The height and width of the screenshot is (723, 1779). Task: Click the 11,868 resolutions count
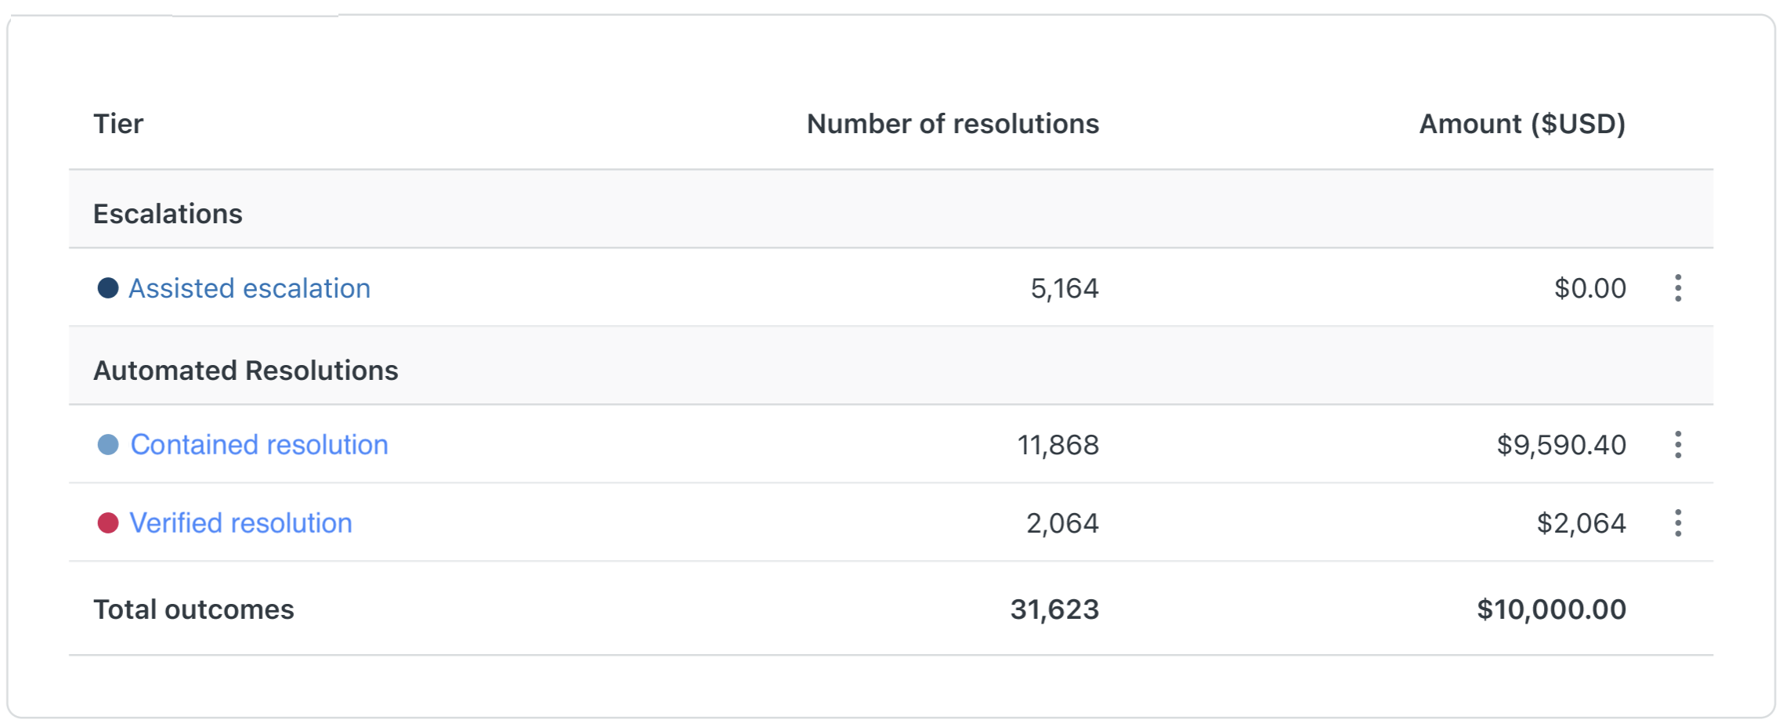point(1058,445)
